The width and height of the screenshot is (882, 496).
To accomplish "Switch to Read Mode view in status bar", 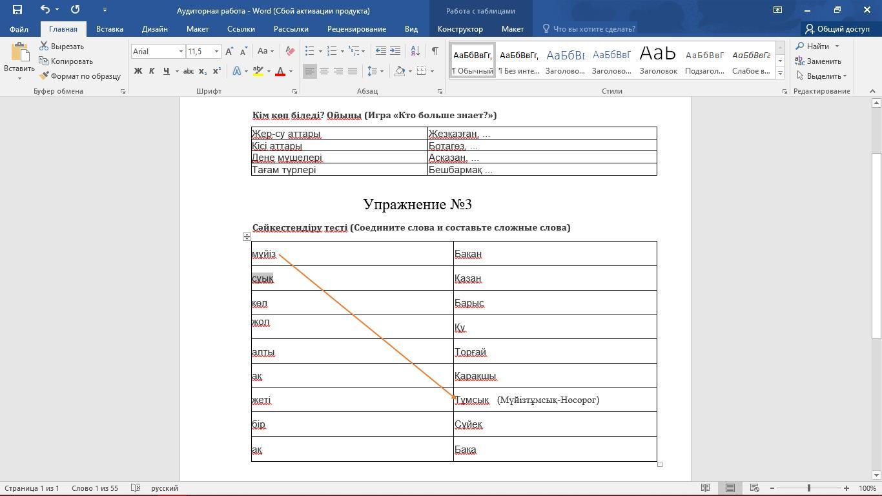I will tap(706, 488).
